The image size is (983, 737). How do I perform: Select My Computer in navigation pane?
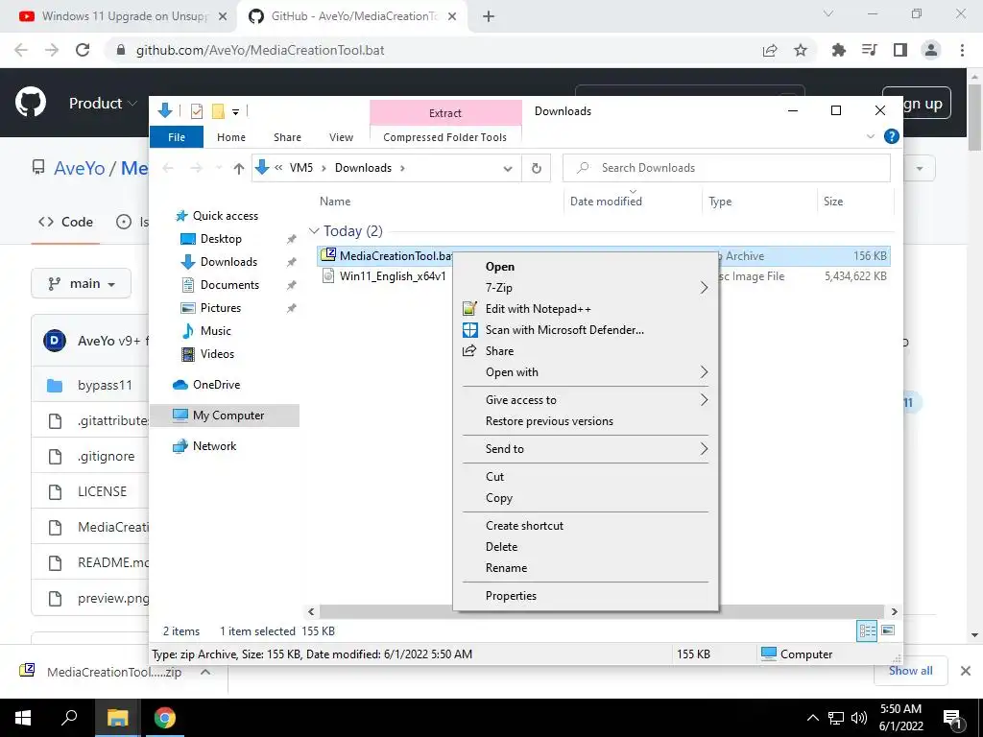(x=225, y=416)
